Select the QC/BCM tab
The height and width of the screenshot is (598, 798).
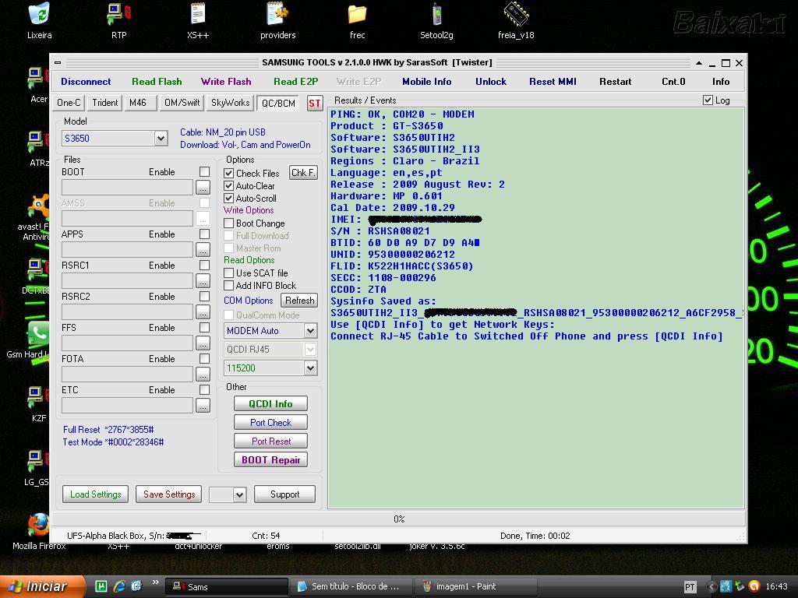tap(278, 104)
